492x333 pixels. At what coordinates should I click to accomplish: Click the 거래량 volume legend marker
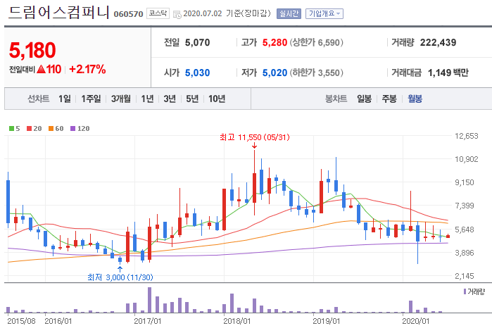465,291
